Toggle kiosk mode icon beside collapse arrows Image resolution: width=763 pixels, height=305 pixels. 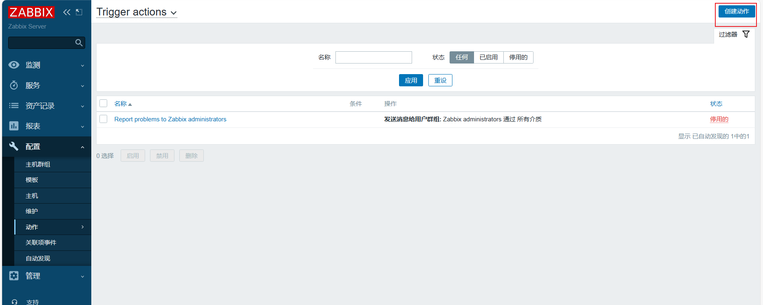(x=79, y=12)
